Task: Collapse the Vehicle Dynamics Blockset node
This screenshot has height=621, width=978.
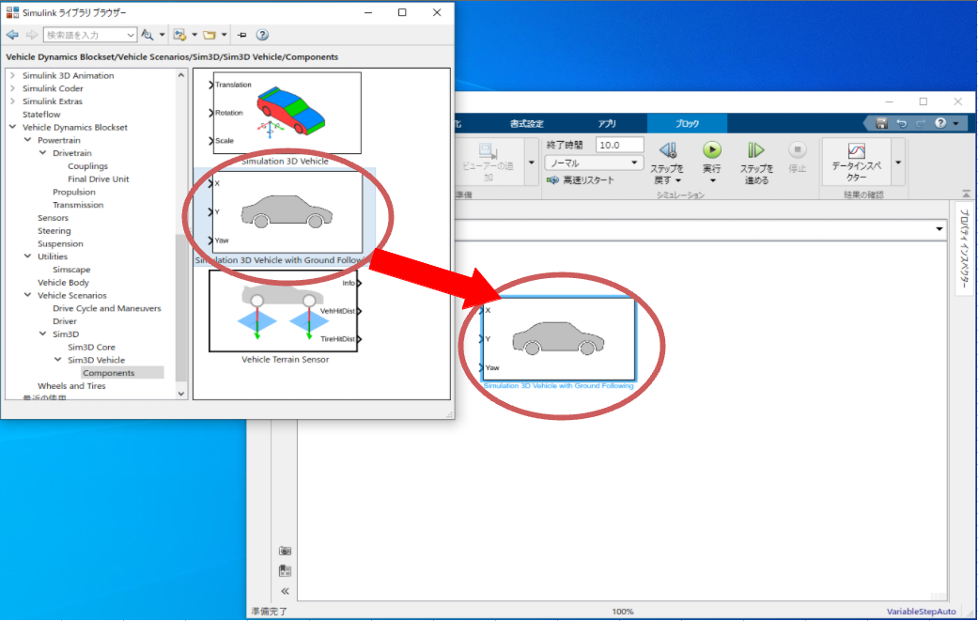Action: tap(12, 127)
